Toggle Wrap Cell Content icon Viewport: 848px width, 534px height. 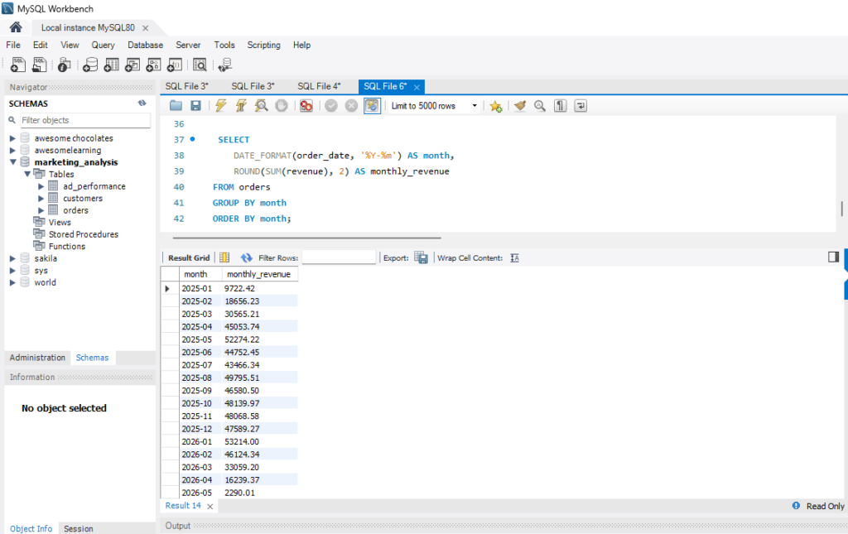click(514, 257)
